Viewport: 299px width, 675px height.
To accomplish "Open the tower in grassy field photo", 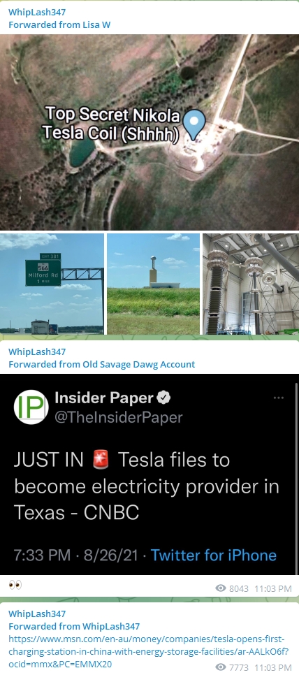I will coord(153,284).
